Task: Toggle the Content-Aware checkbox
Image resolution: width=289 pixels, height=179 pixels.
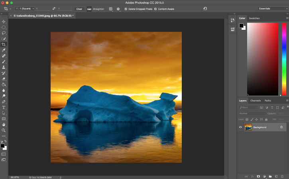Action: 156,9
